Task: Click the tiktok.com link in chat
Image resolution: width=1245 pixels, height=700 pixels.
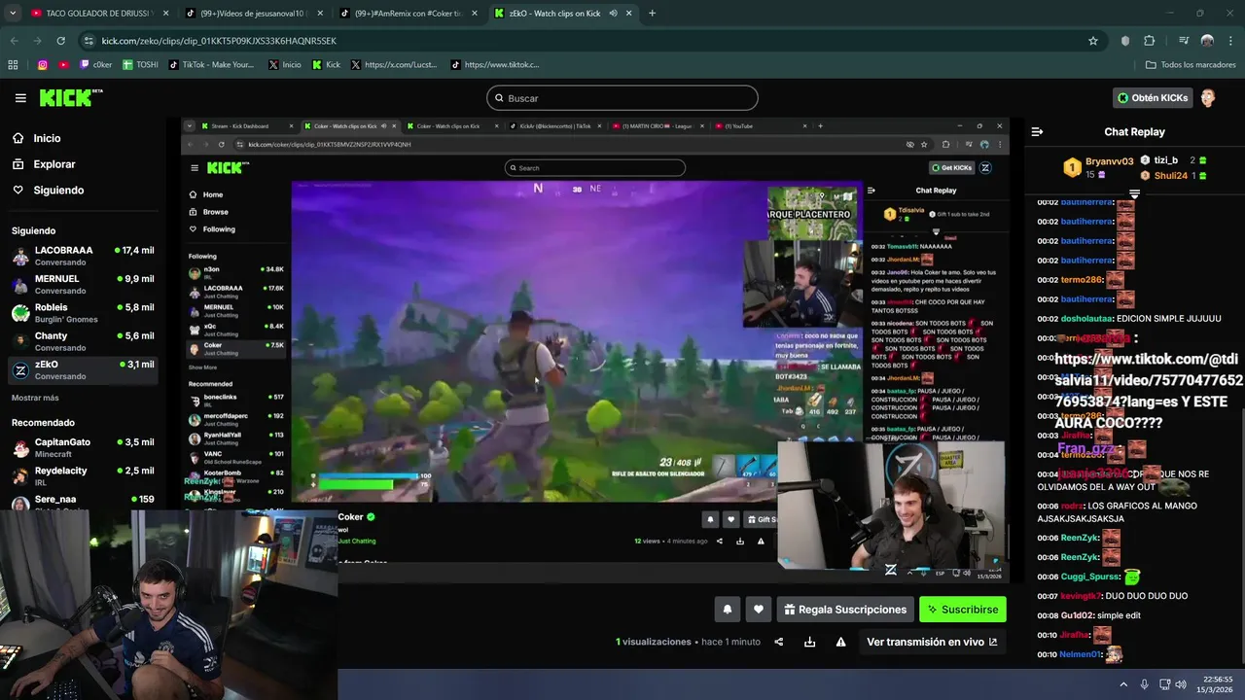Action: [1149, 380]
